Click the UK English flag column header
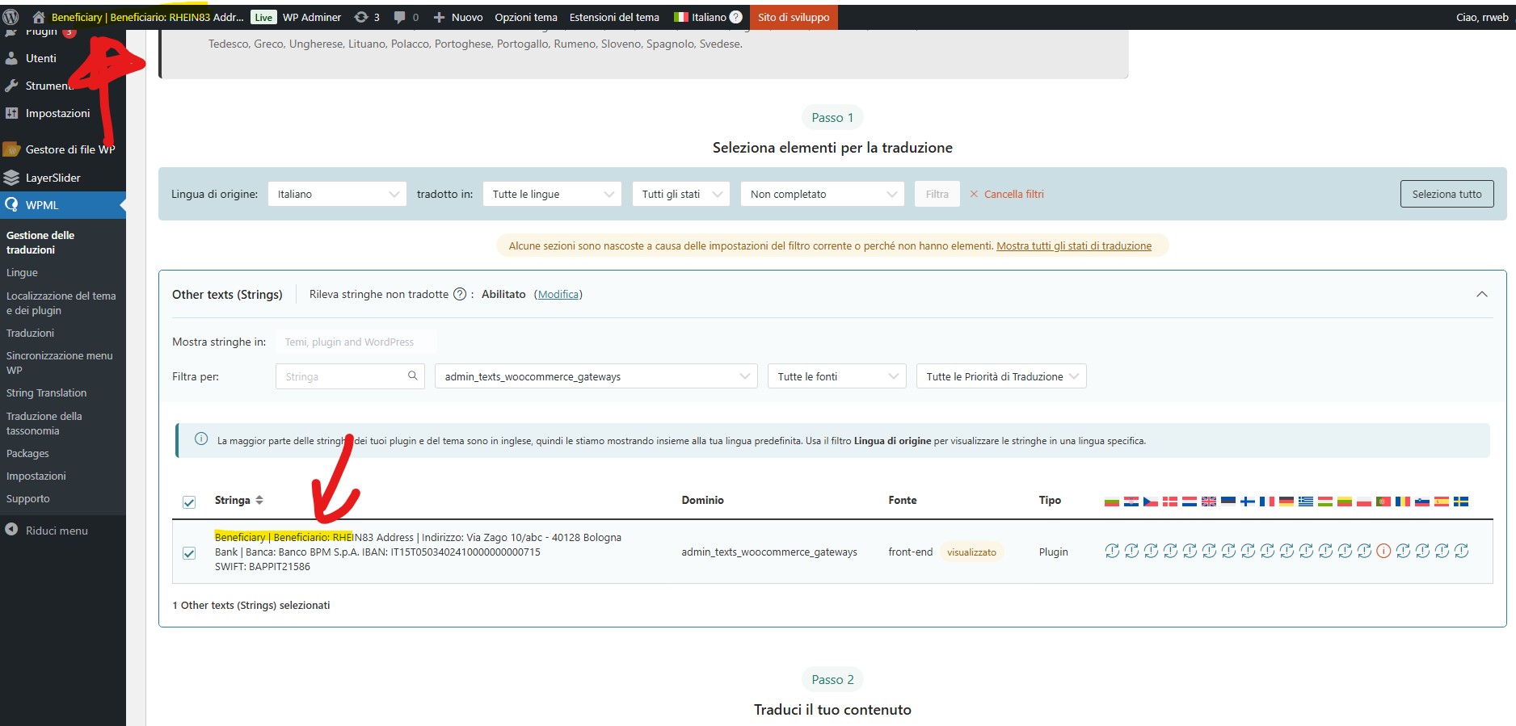This screenshot has width=1516, height=726. click(x=1209, y=501)
